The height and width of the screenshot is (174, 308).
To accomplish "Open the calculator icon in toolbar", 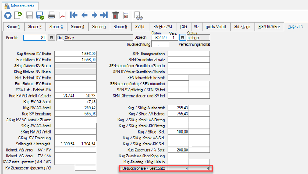I will [x=126, y=15].
